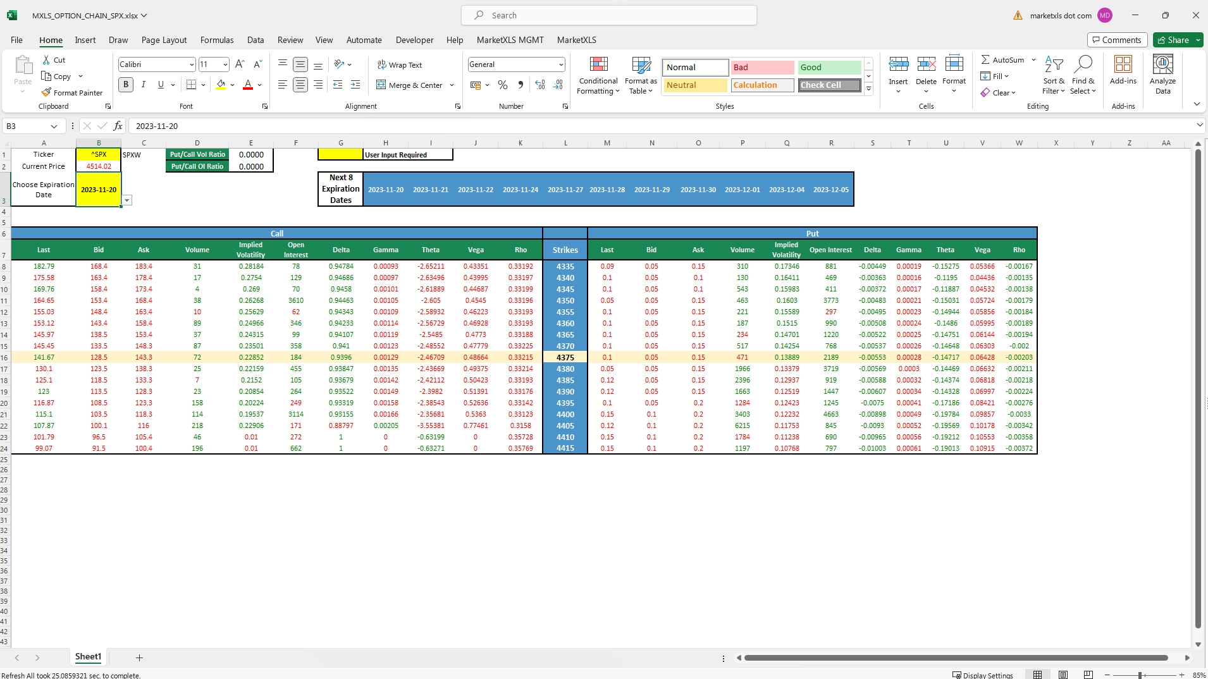
Task: Apply Percent Style format
Action: (x=503, y=84)
